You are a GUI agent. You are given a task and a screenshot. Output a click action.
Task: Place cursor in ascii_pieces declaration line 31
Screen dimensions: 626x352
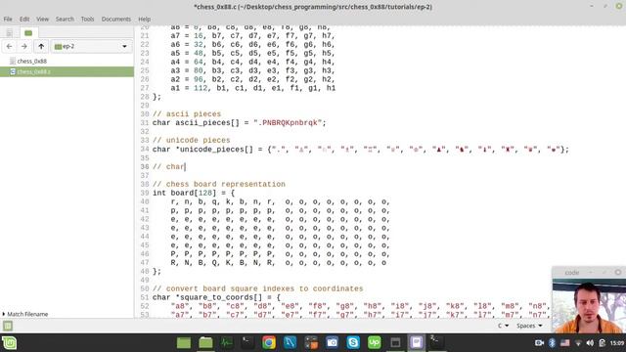pos(239,123)
